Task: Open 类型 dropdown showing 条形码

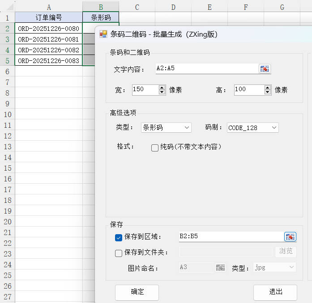Action: [x=166, y=128]
